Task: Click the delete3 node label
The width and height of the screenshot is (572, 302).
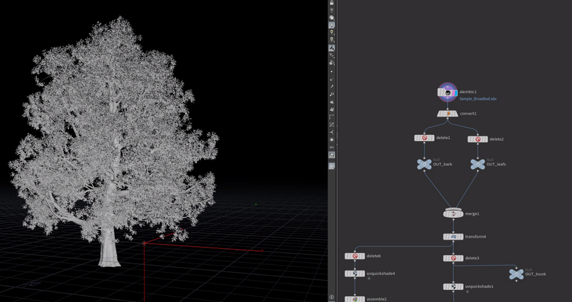Action: pyautogui.click(x=473, y=258)
